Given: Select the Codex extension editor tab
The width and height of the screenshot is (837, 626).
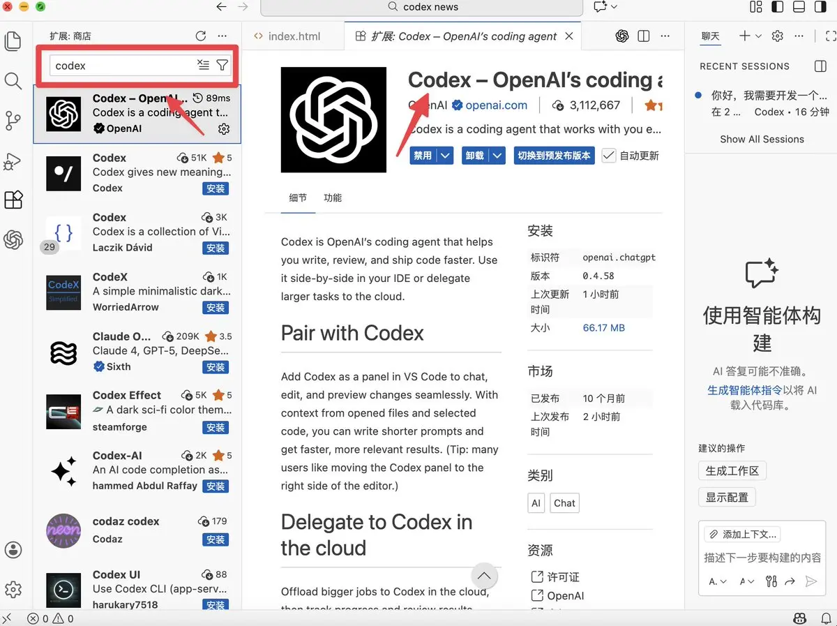Looking at the screenshot, I should point(464,36).
